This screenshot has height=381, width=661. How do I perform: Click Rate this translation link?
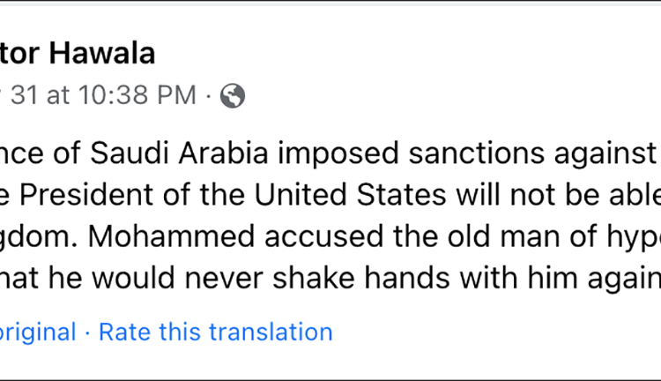pyautogui.click(x=215, y=332)
